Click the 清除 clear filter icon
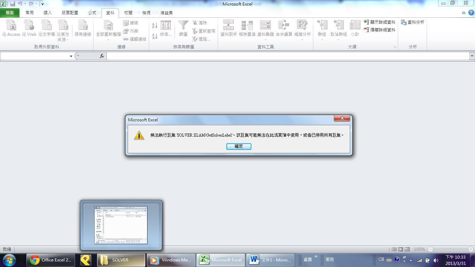The width and height of the screenshot is (475, 267). click(200, 23)
